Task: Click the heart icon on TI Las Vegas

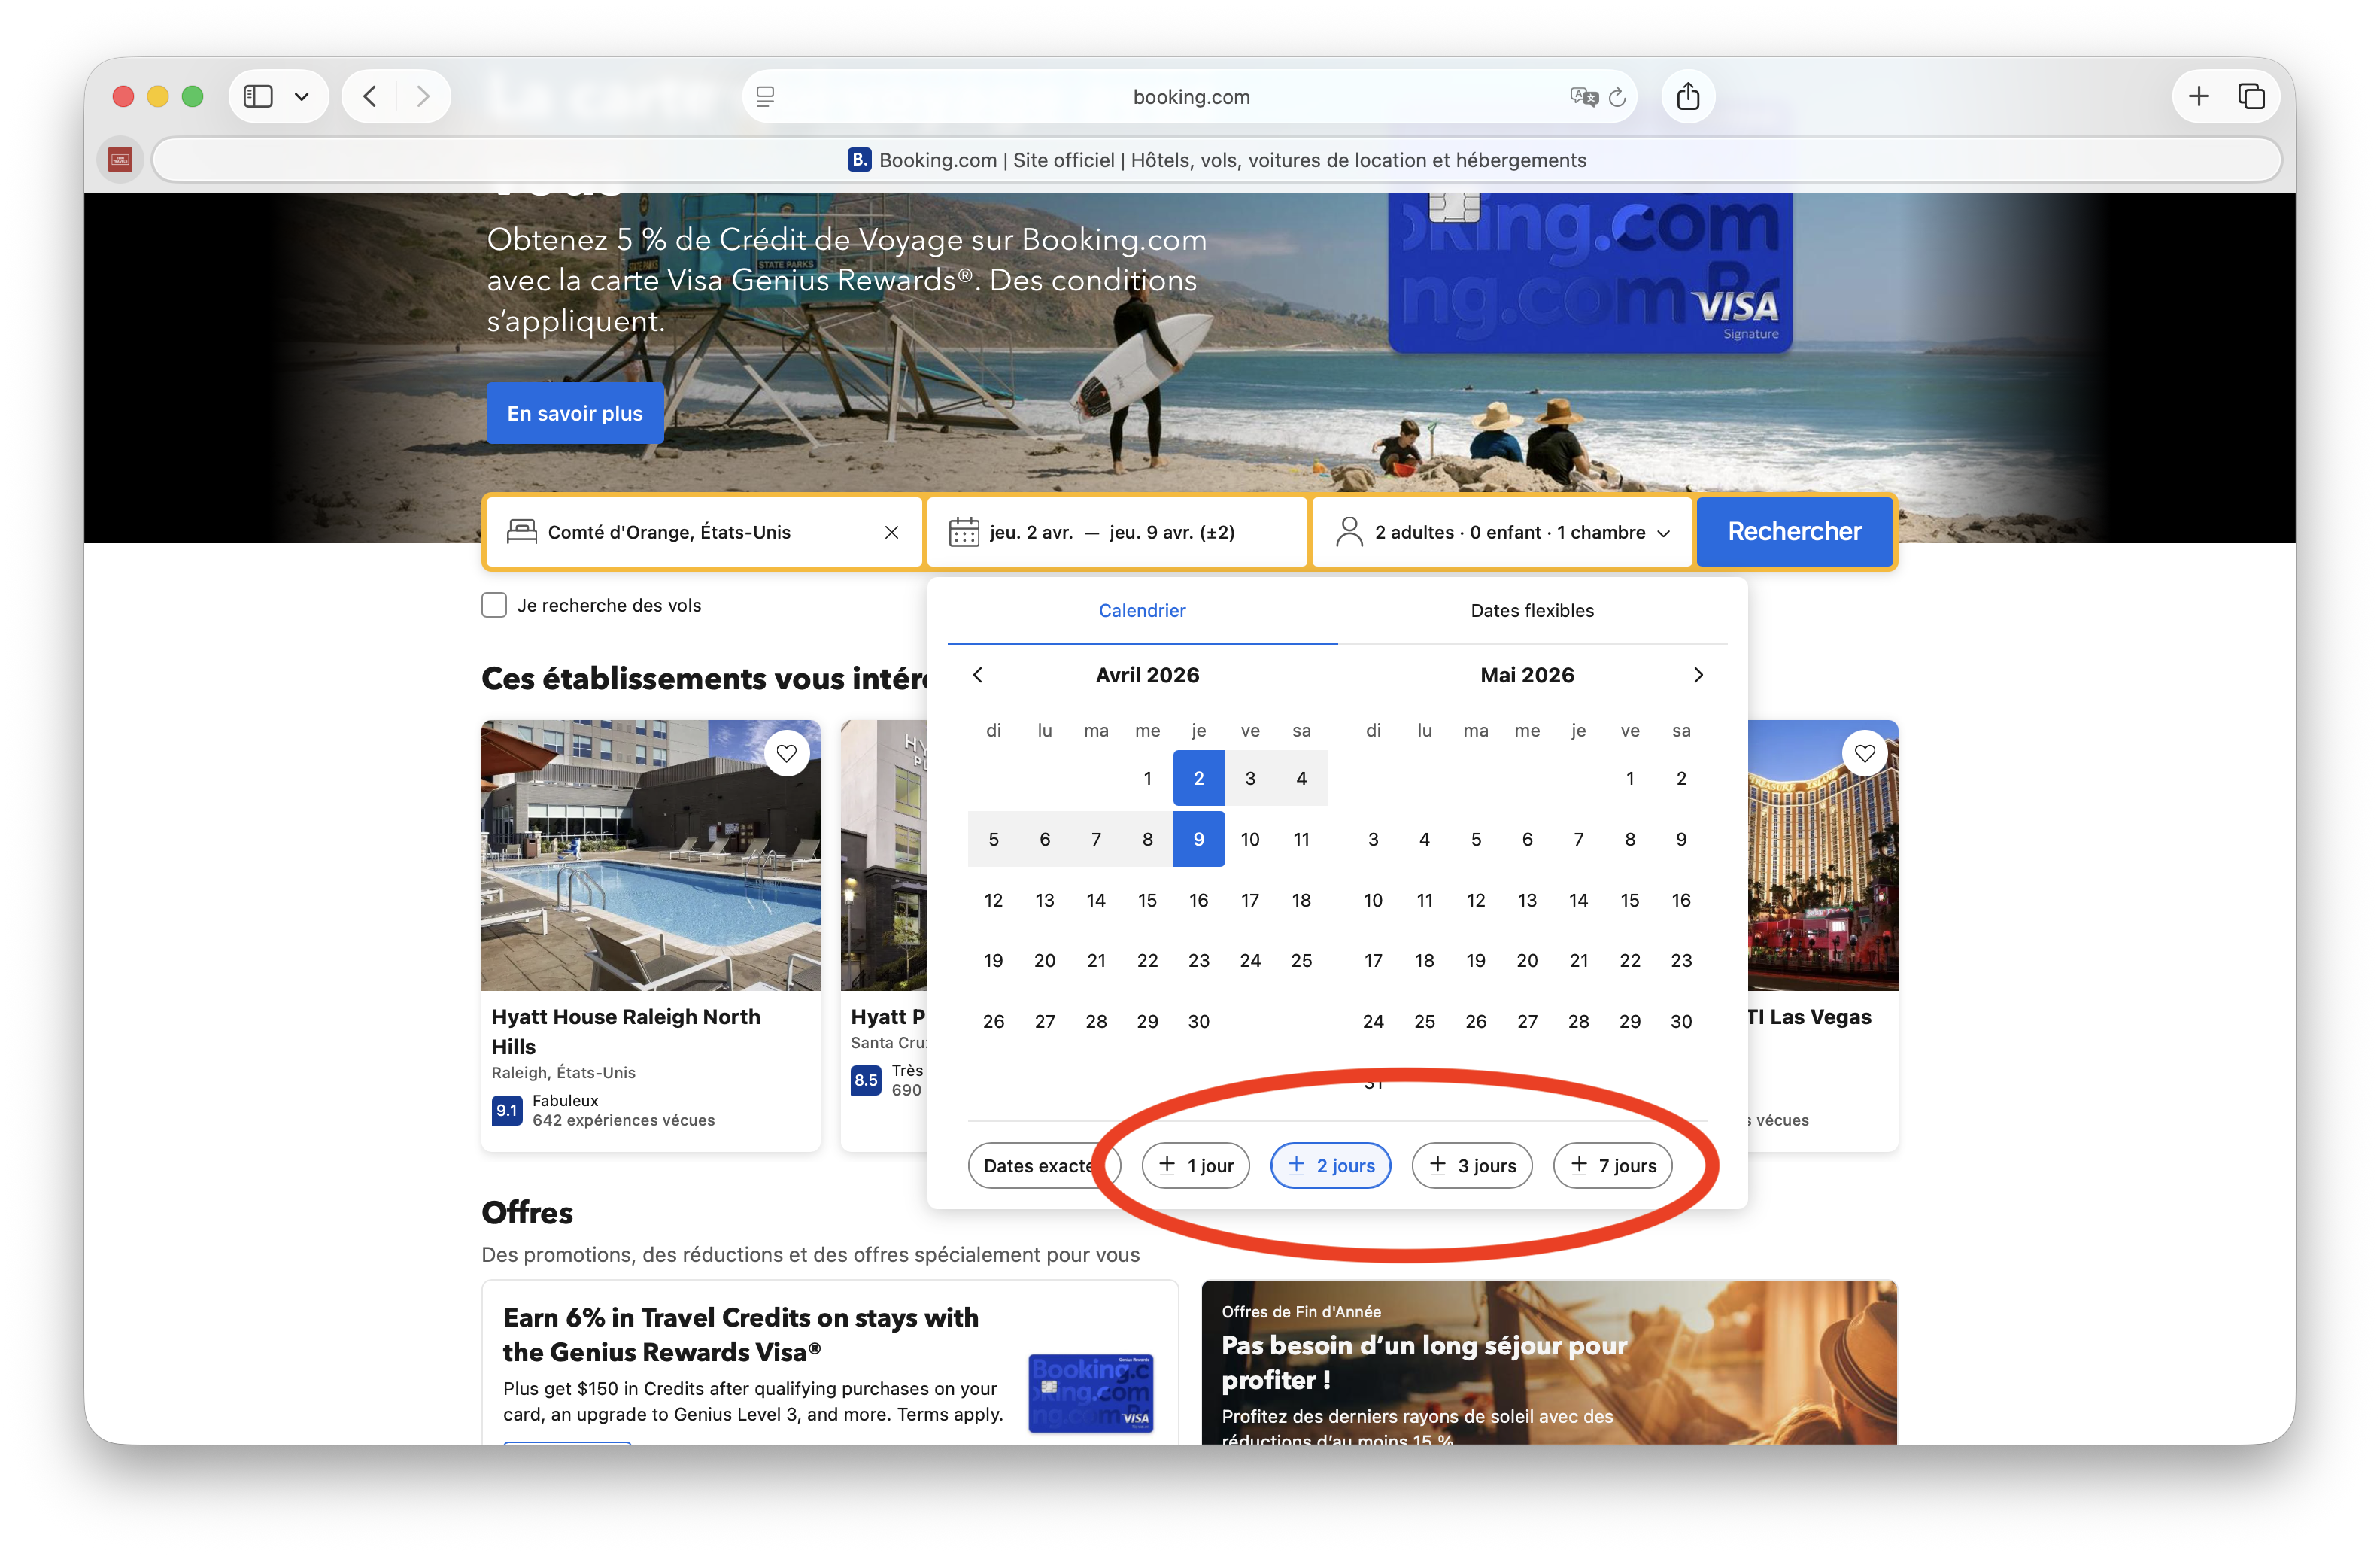Action: 1864,753
